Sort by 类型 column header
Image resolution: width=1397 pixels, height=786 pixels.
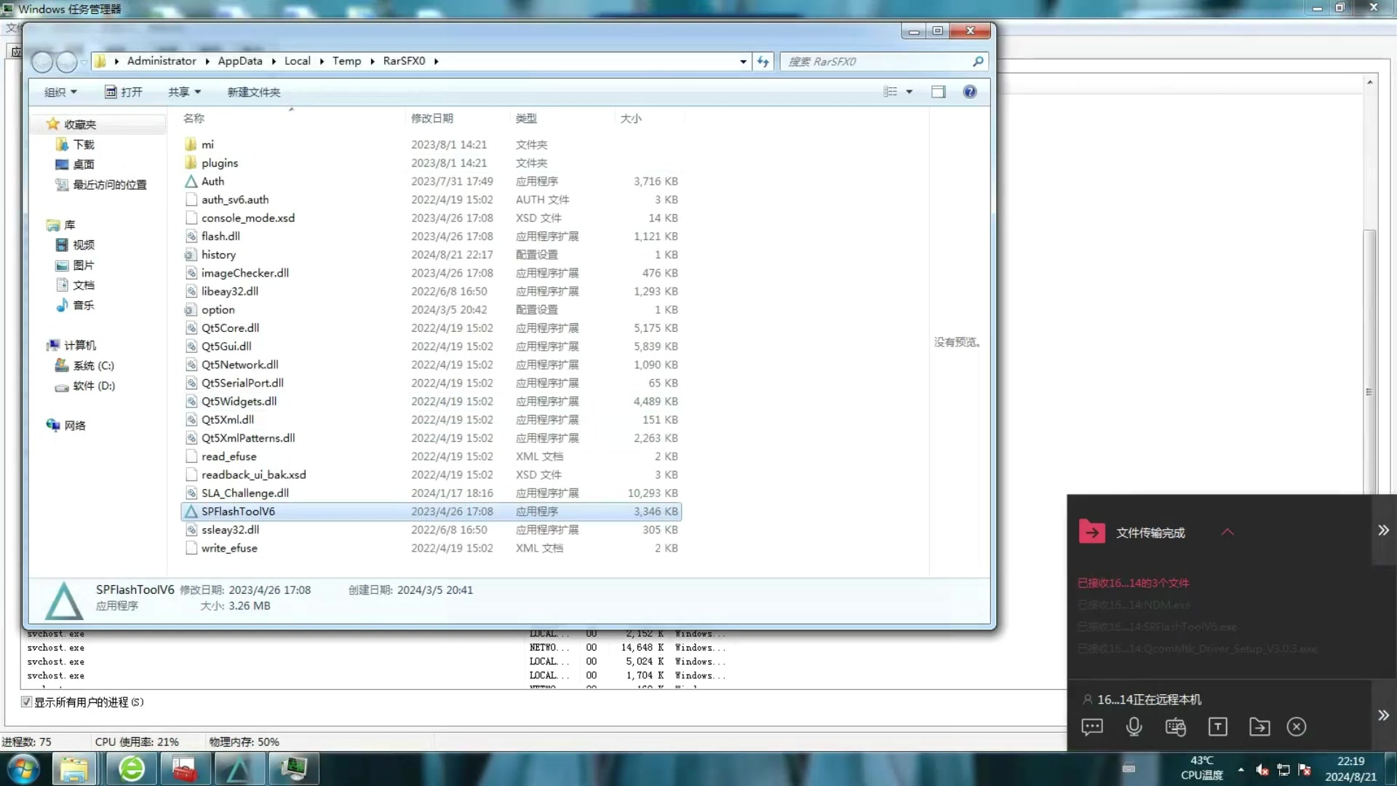pos(526,118)
